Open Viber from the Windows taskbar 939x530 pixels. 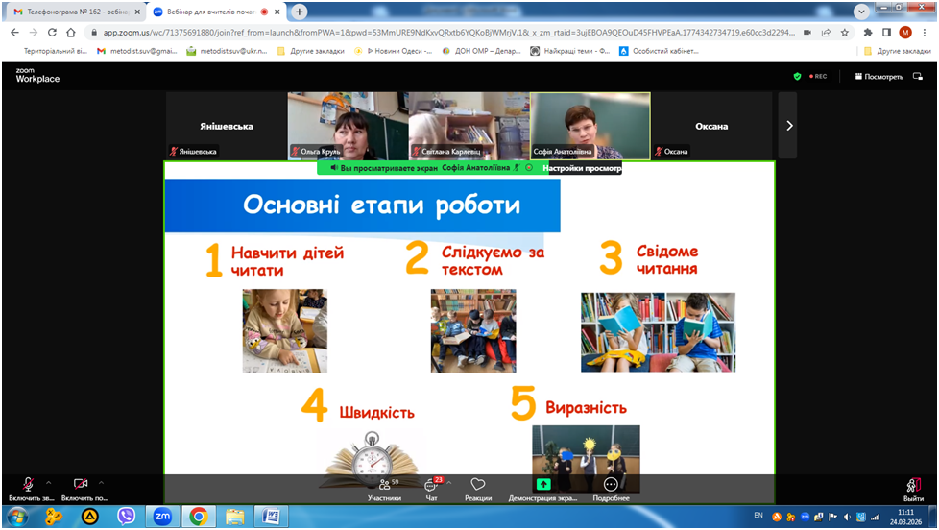pos(126,517)
